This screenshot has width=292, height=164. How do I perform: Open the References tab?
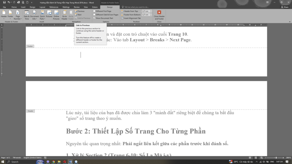tap(54, 7)
